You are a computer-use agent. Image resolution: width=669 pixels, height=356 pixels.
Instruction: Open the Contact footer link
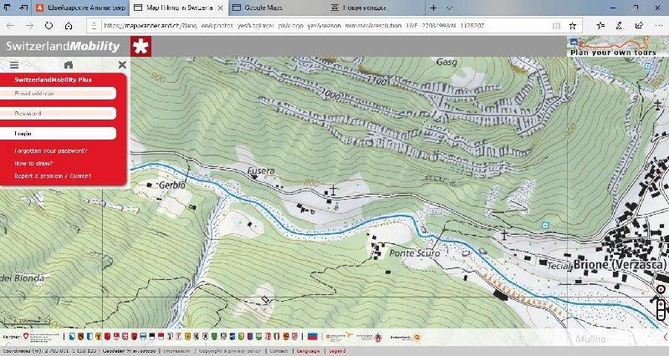(278, 351)
